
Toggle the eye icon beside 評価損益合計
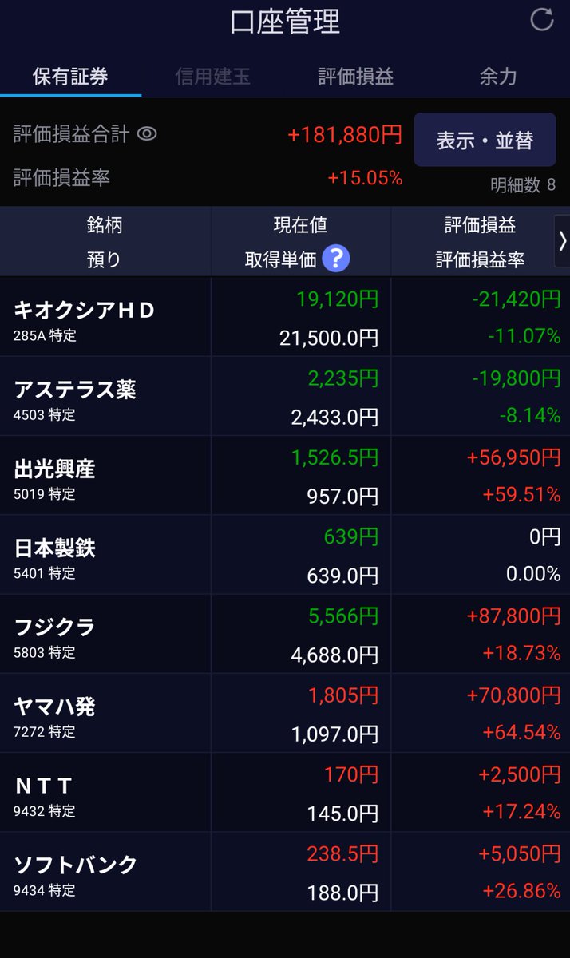click(x=147, y=134)
